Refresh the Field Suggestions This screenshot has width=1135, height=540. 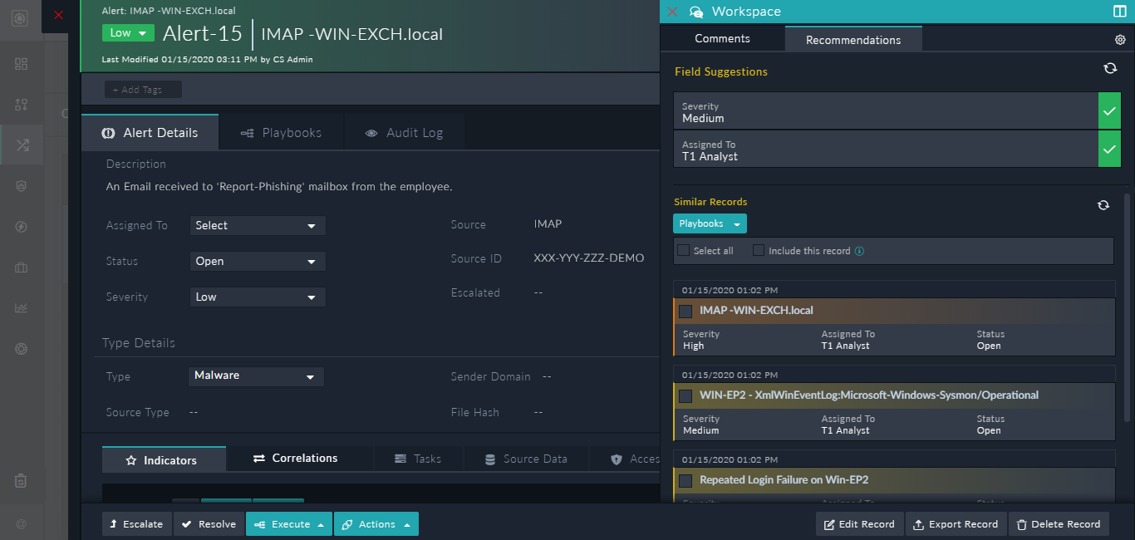pyautogui.click(x=1110, y=68)
